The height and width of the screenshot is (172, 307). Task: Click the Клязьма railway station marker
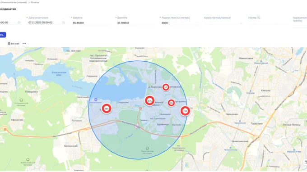pyautogui.click(x=251, y=91)
